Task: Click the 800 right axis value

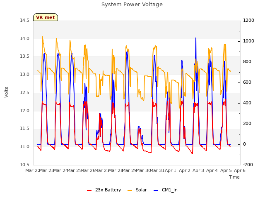Action: (247, 61)
